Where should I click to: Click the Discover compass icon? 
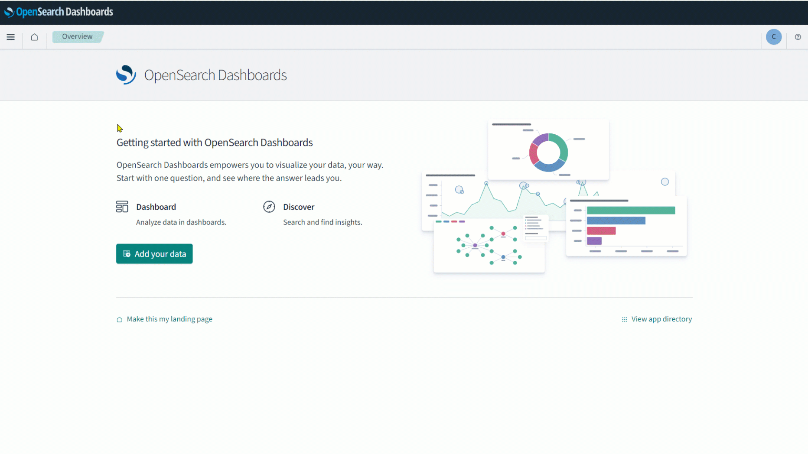click(x=269, y=207)
